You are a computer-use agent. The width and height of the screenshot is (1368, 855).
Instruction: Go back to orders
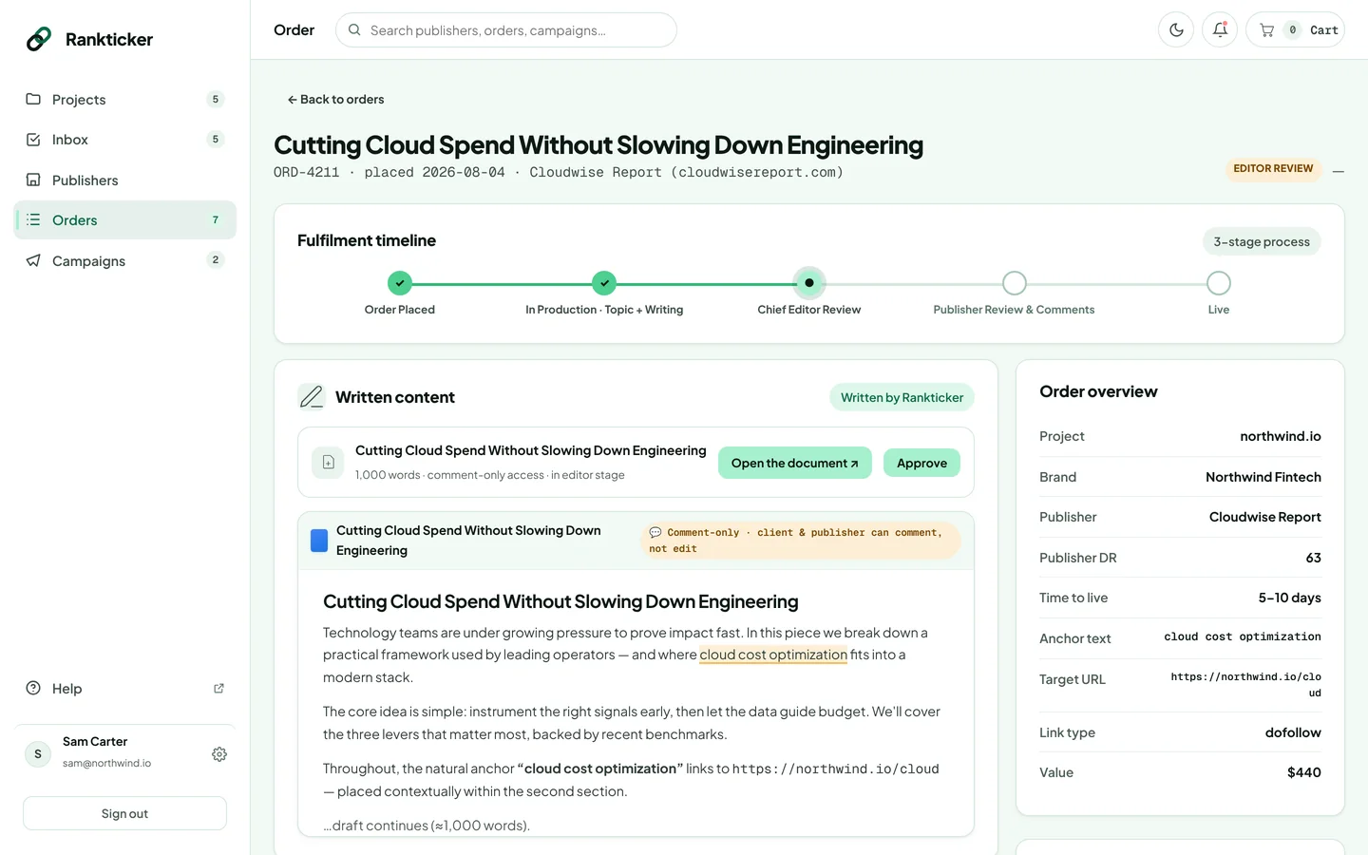[335, 100]
